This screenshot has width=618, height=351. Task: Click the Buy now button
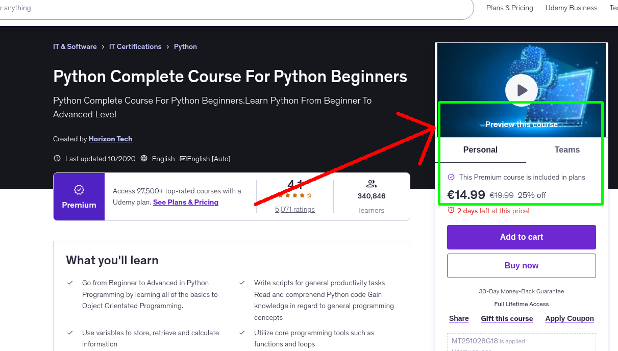521,265
